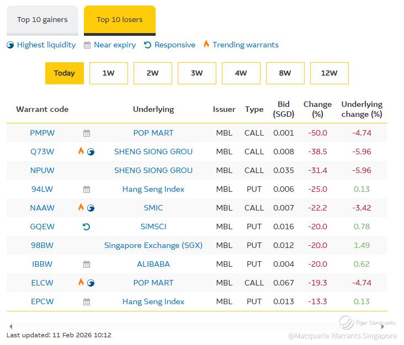Image resolution: width=404 pixels, height=345 pixels.
Task: Open the PMPW warrant code link
Action: point(42,133)
